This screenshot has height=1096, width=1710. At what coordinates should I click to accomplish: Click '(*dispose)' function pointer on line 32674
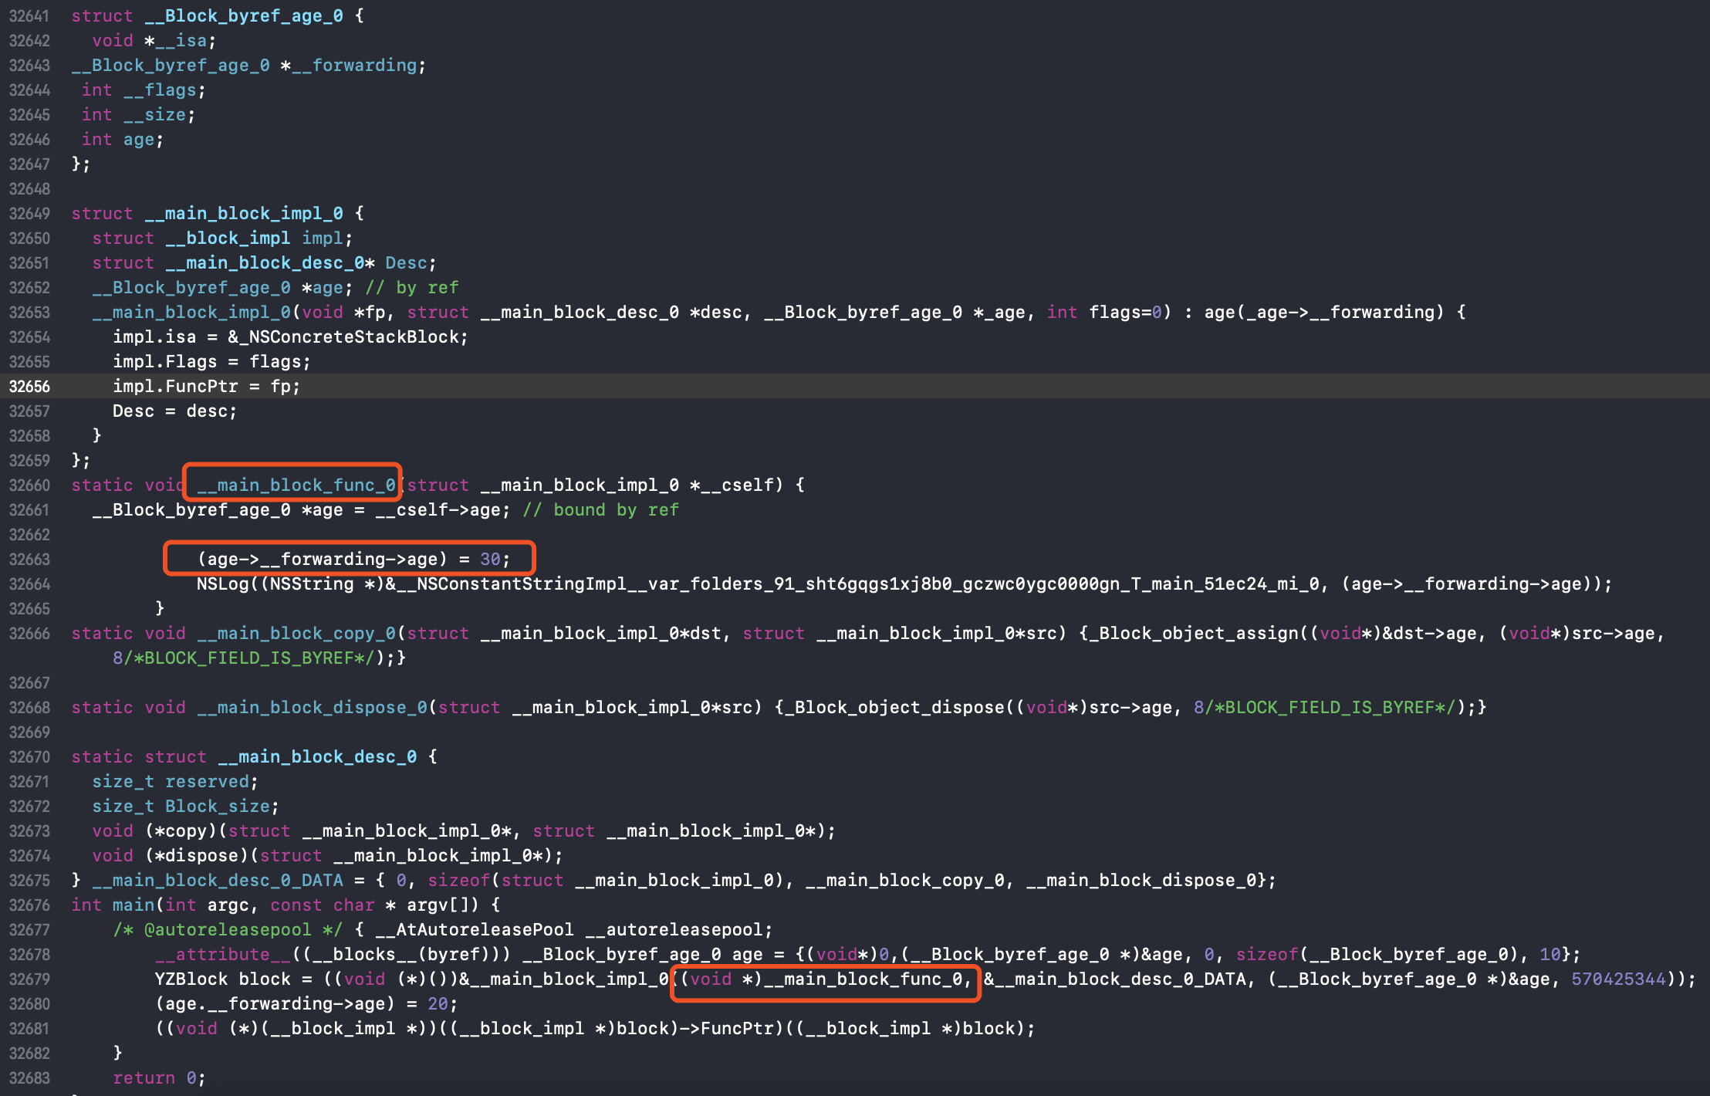197,856
